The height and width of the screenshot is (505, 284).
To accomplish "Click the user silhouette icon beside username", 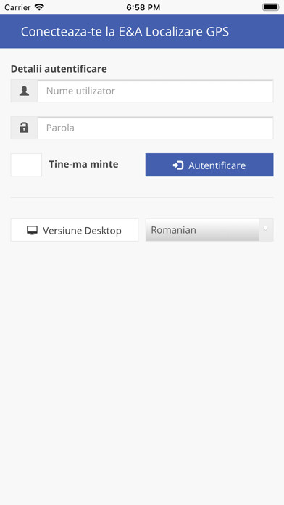I will point(24,91).
